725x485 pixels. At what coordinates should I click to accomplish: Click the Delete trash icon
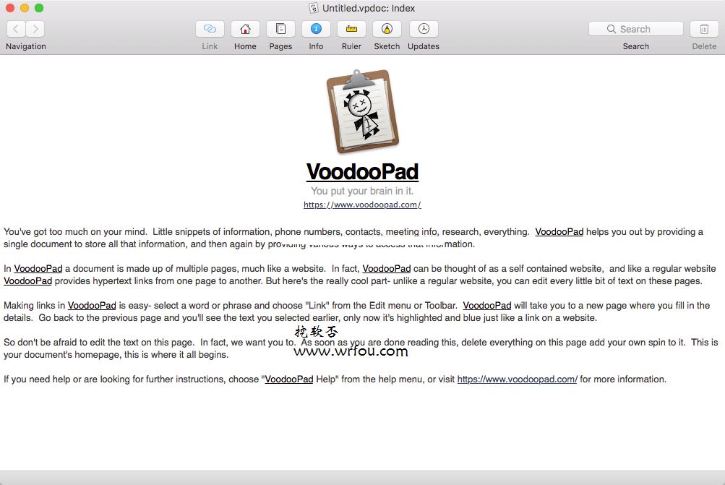pyautogui.click(x=704, y=29)
